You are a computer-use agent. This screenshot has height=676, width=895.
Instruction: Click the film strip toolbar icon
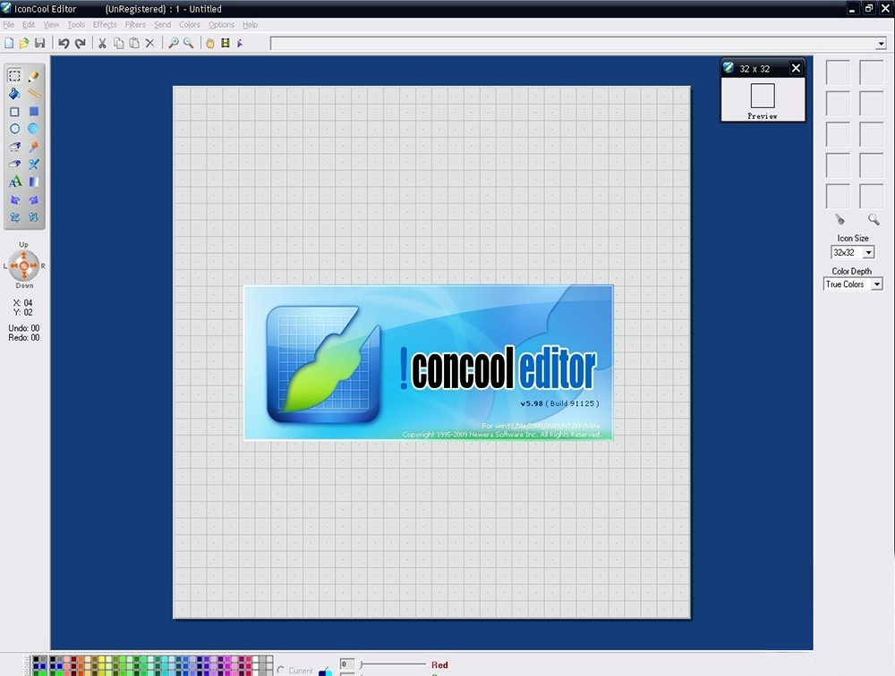point(226,43)
